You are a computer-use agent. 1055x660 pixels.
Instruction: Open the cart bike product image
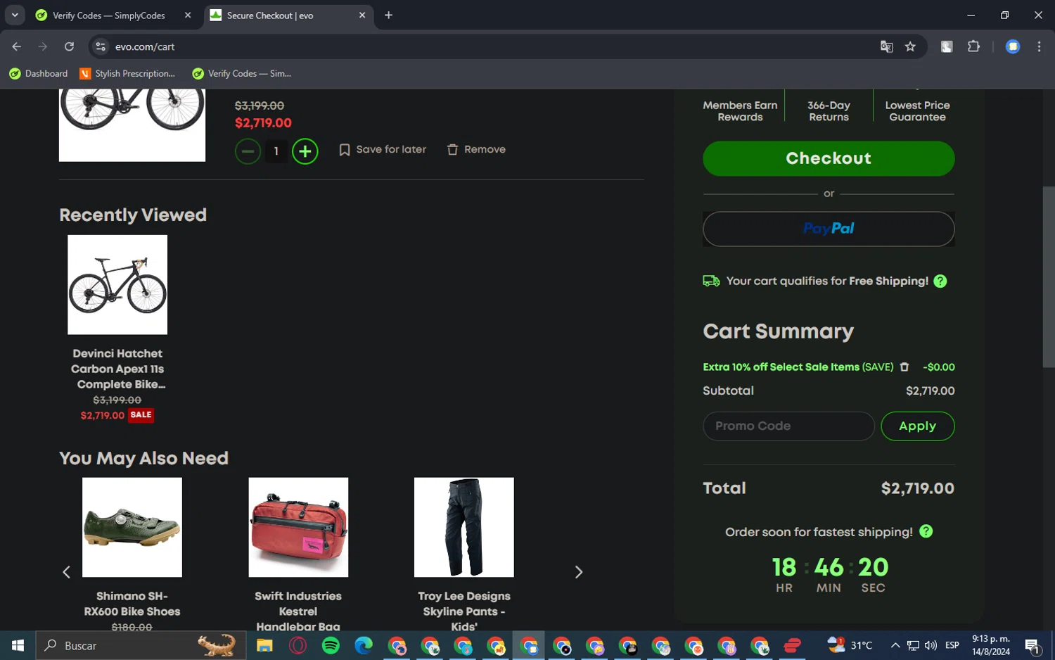(132, 125)
